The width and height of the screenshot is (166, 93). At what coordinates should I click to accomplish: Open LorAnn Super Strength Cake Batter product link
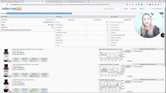click(x=28, y=49)
